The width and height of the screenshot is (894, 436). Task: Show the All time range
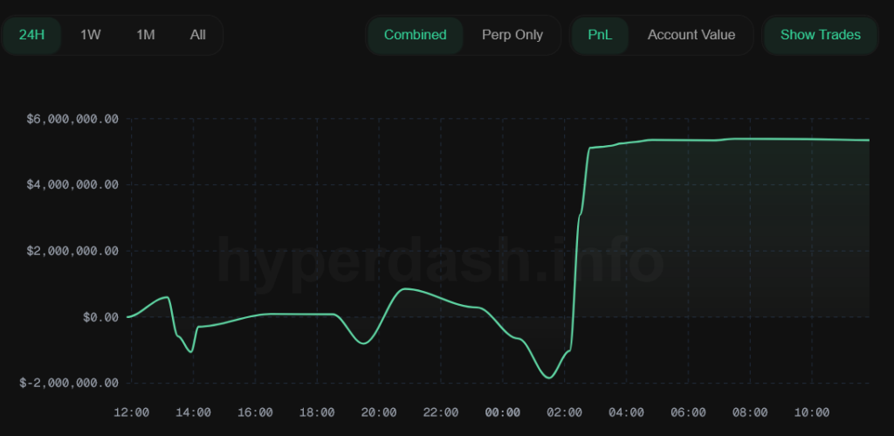(198, 35)
